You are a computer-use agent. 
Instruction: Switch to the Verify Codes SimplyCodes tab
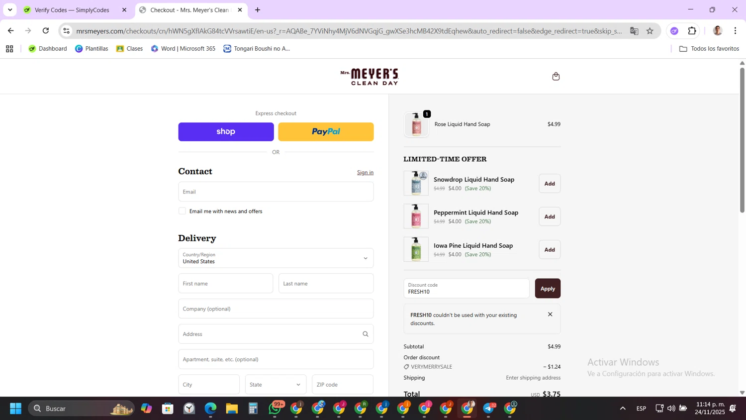pyautogui.click(x=74, y=10)
